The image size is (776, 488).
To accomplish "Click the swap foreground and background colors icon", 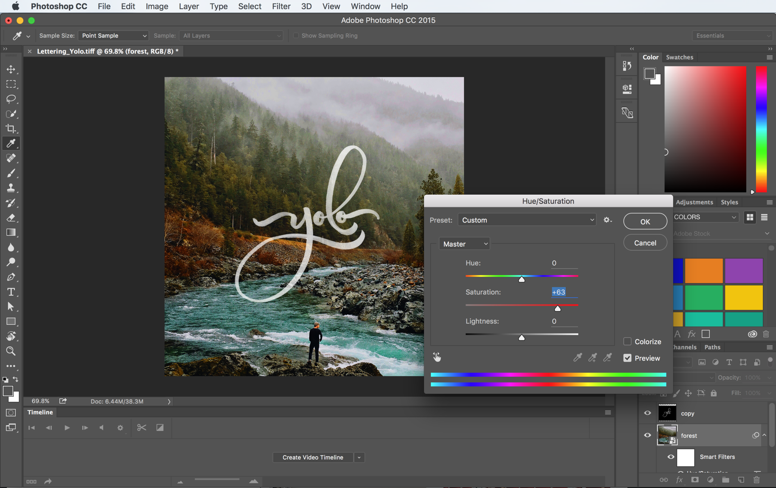I will tap(16, 379).
